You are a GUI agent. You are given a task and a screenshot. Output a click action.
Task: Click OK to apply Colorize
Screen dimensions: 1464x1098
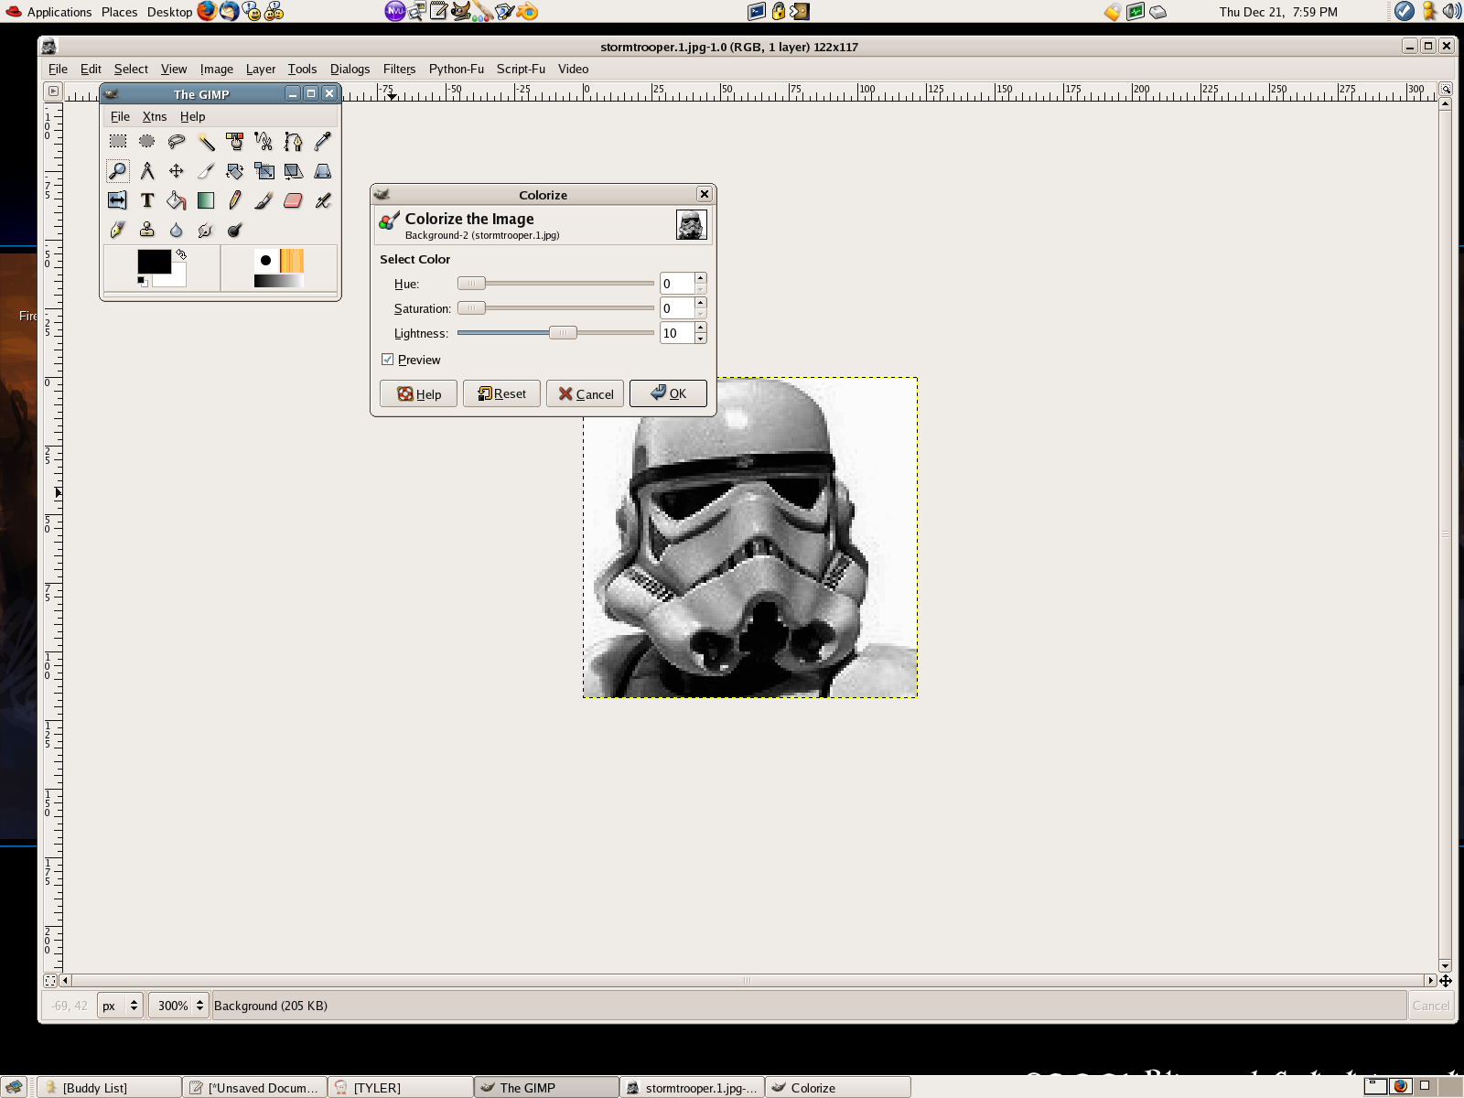coord(668,393)
